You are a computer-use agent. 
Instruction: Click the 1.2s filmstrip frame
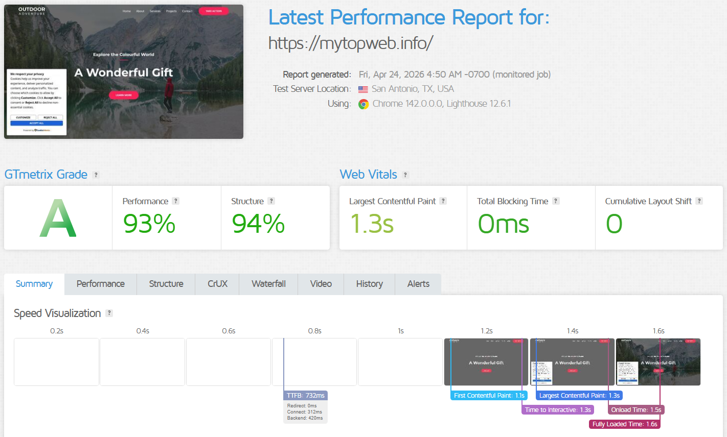(x=486, y=362)
